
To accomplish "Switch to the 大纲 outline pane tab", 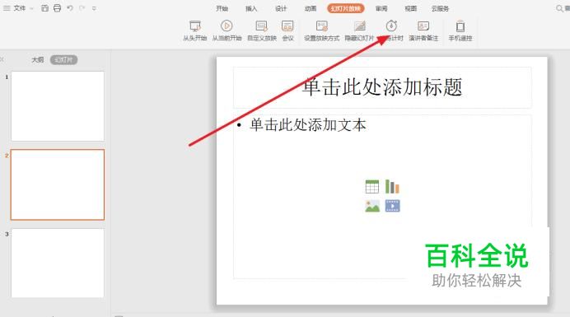I will point(37,59).
